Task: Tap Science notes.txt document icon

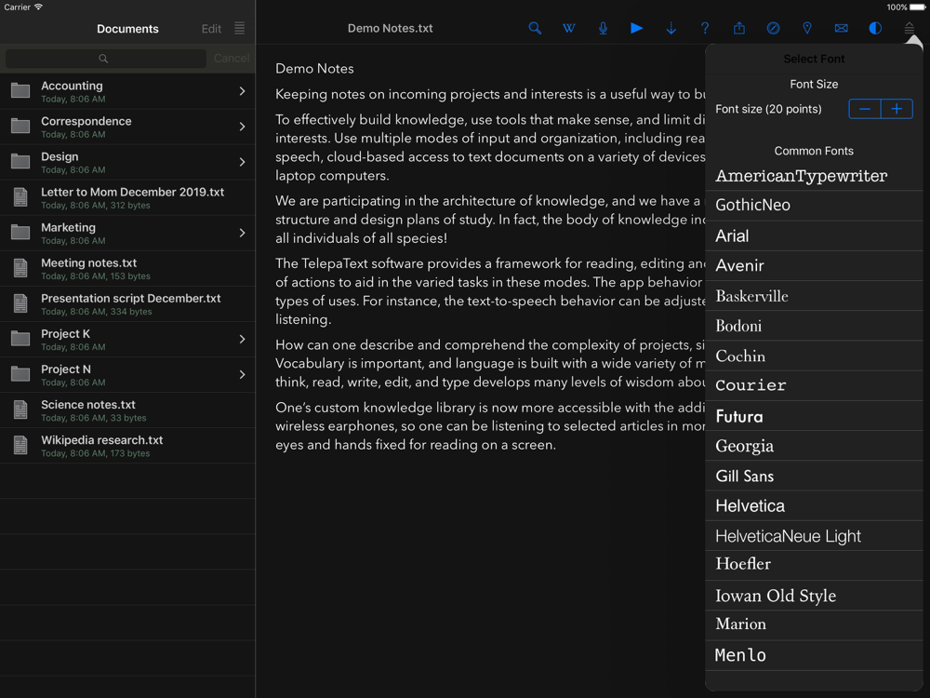Action: tap(20, 409)
